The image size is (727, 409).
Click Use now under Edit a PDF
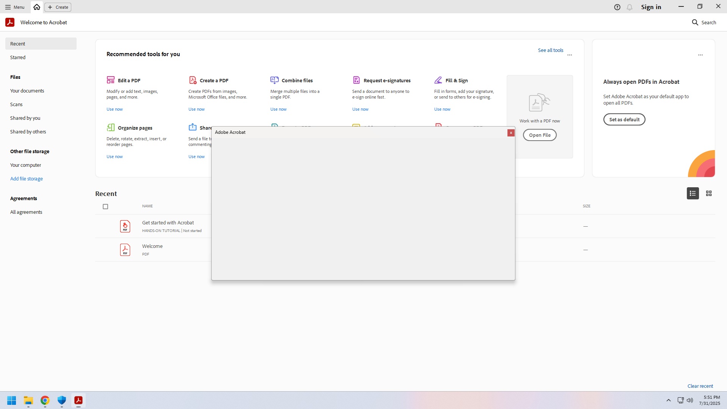coord(115,109)
